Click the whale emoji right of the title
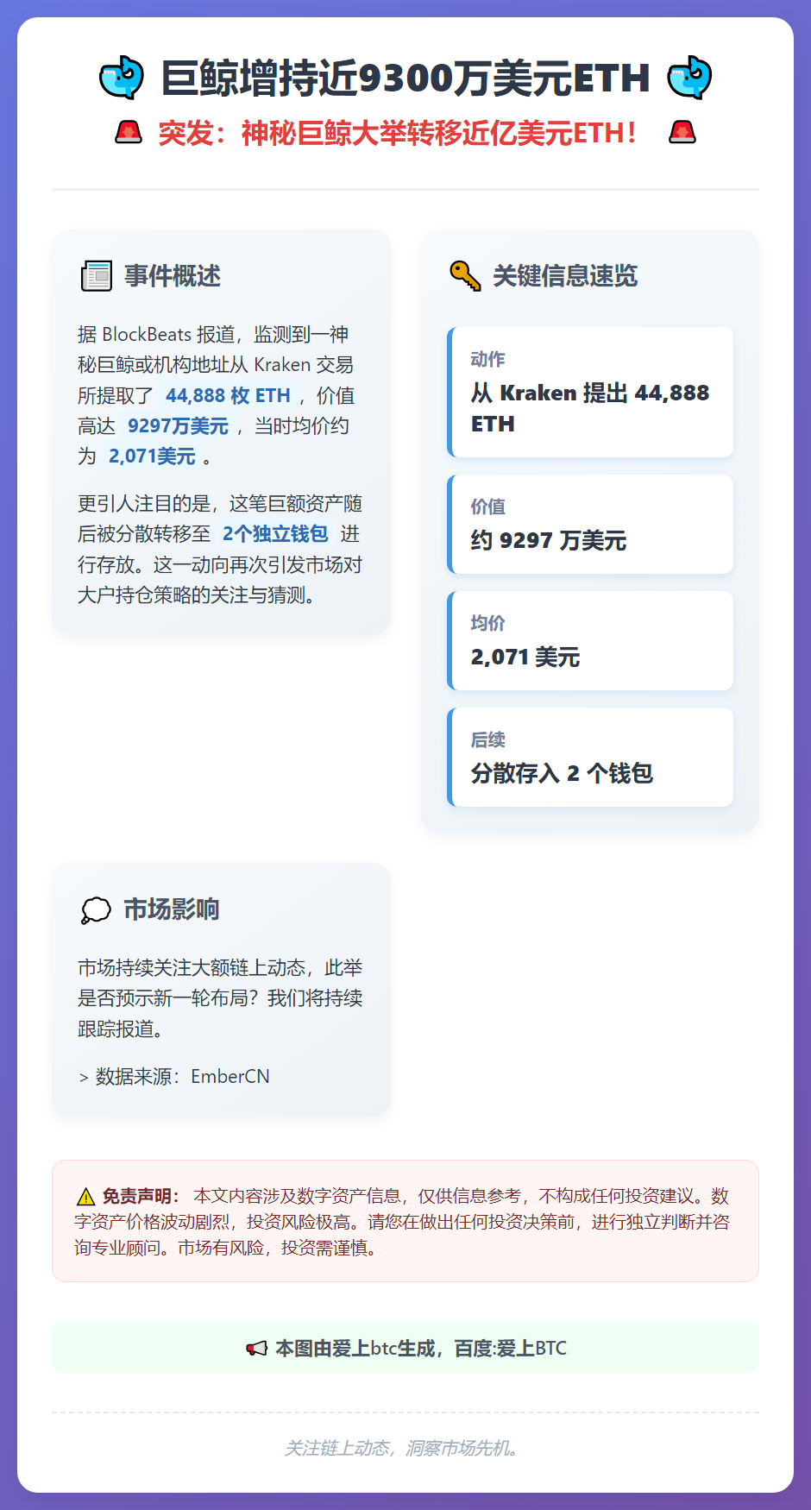Screen dimensions: 811x1510 coord(689,78)
